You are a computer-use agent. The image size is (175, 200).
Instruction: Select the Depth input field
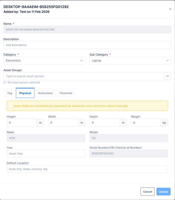coord(104,123)
